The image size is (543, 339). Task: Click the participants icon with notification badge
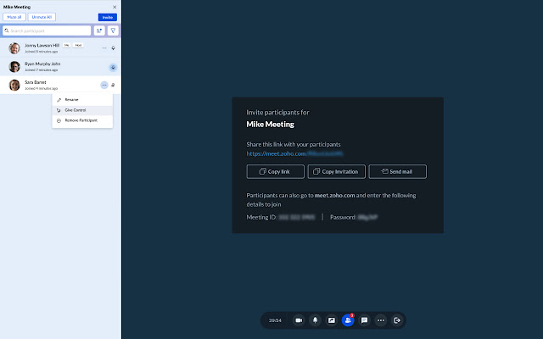348,320
